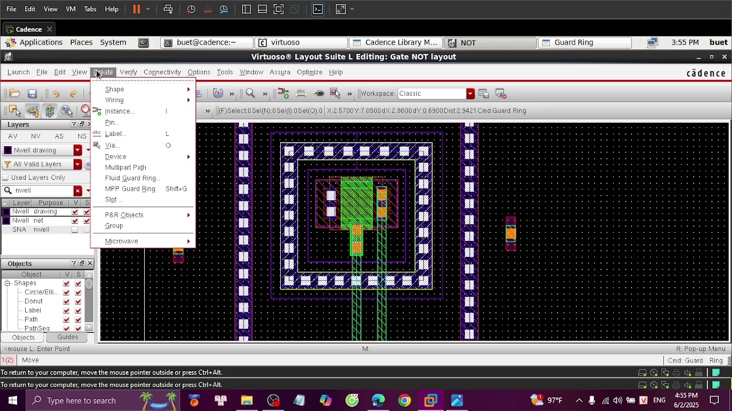
Task: Click the yellow shape selection mode icon
Action: [14, 111]
